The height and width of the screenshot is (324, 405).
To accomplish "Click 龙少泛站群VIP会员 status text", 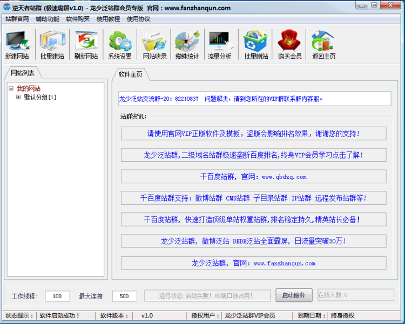I will click(x=250, y=315).
